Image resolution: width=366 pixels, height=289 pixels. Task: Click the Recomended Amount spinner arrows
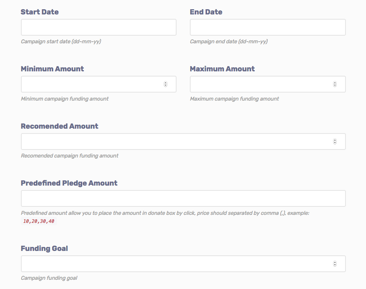(335, 141)
